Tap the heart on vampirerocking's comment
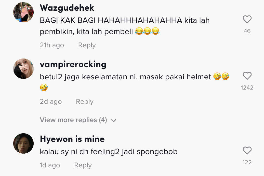 [247, 76]
